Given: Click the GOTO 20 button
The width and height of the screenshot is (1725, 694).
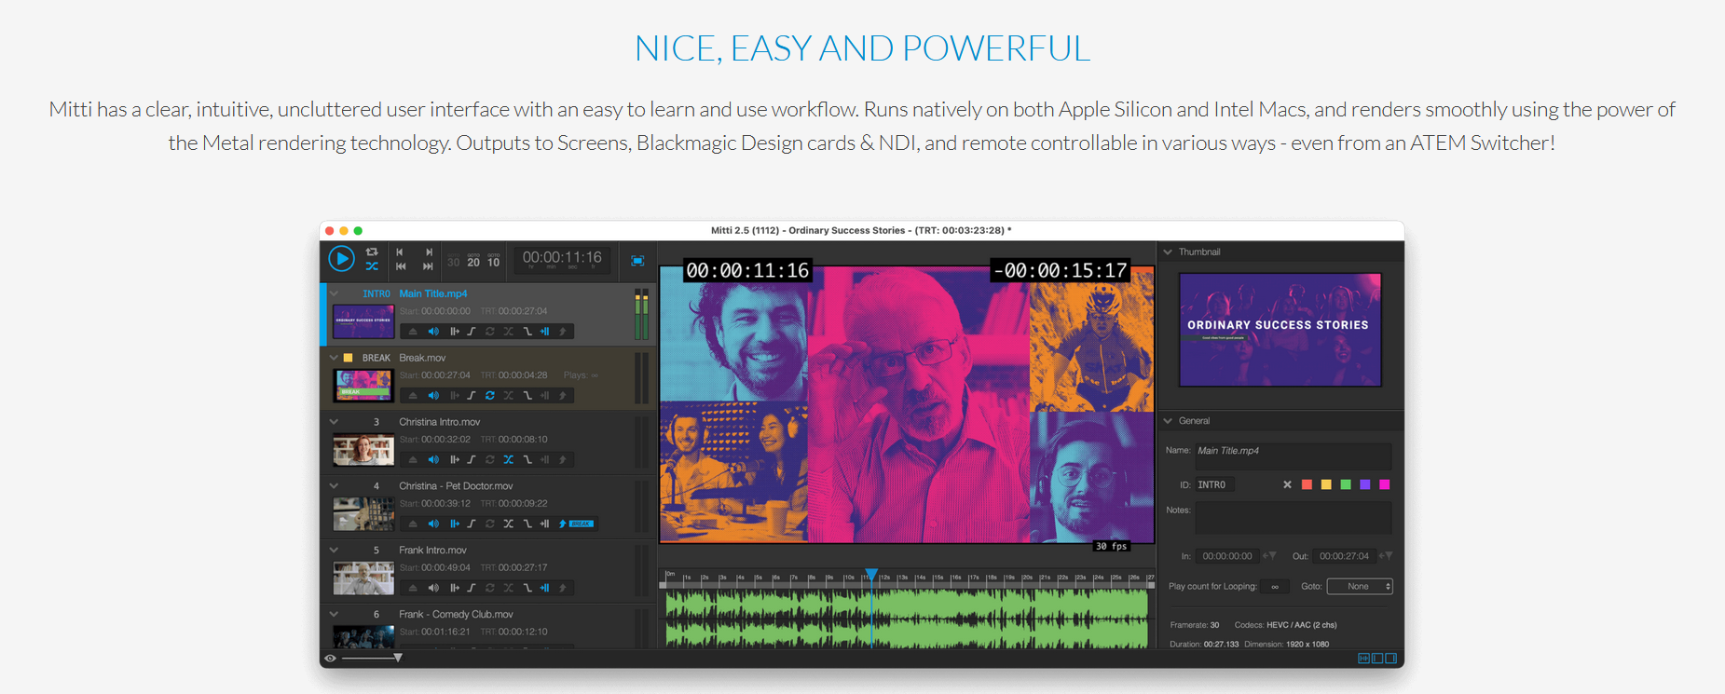Looking at the screenshot, I should click(x=473, y=261).
